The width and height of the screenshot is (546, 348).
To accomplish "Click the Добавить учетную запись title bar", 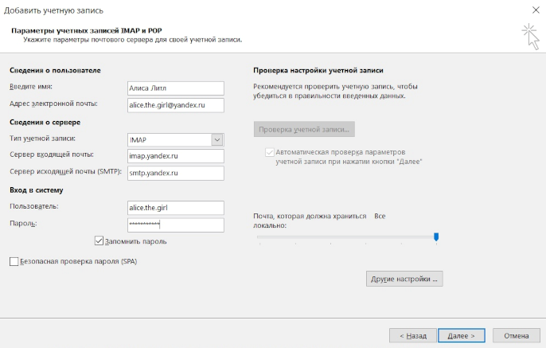I will tap(239, 9).
